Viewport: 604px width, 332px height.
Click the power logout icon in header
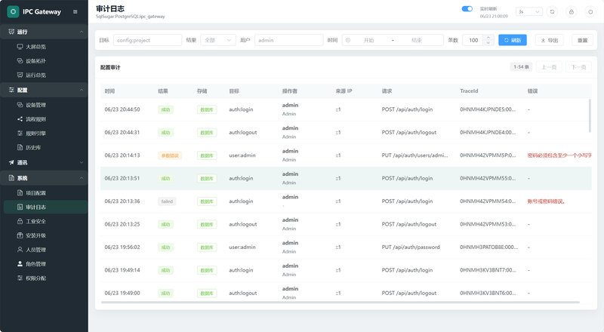(x=590, y=12)
